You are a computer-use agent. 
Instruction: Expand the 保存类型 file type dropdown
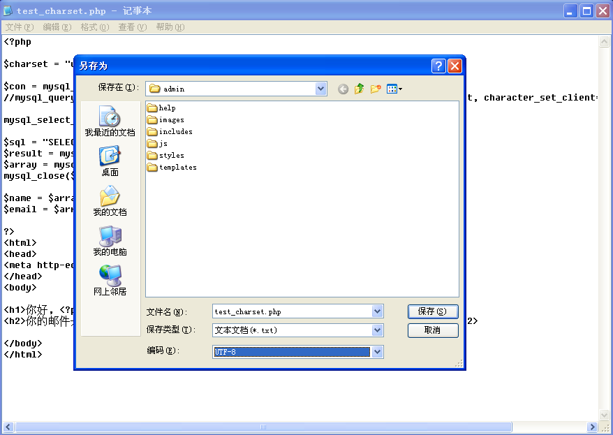click(x=378, y=330)
